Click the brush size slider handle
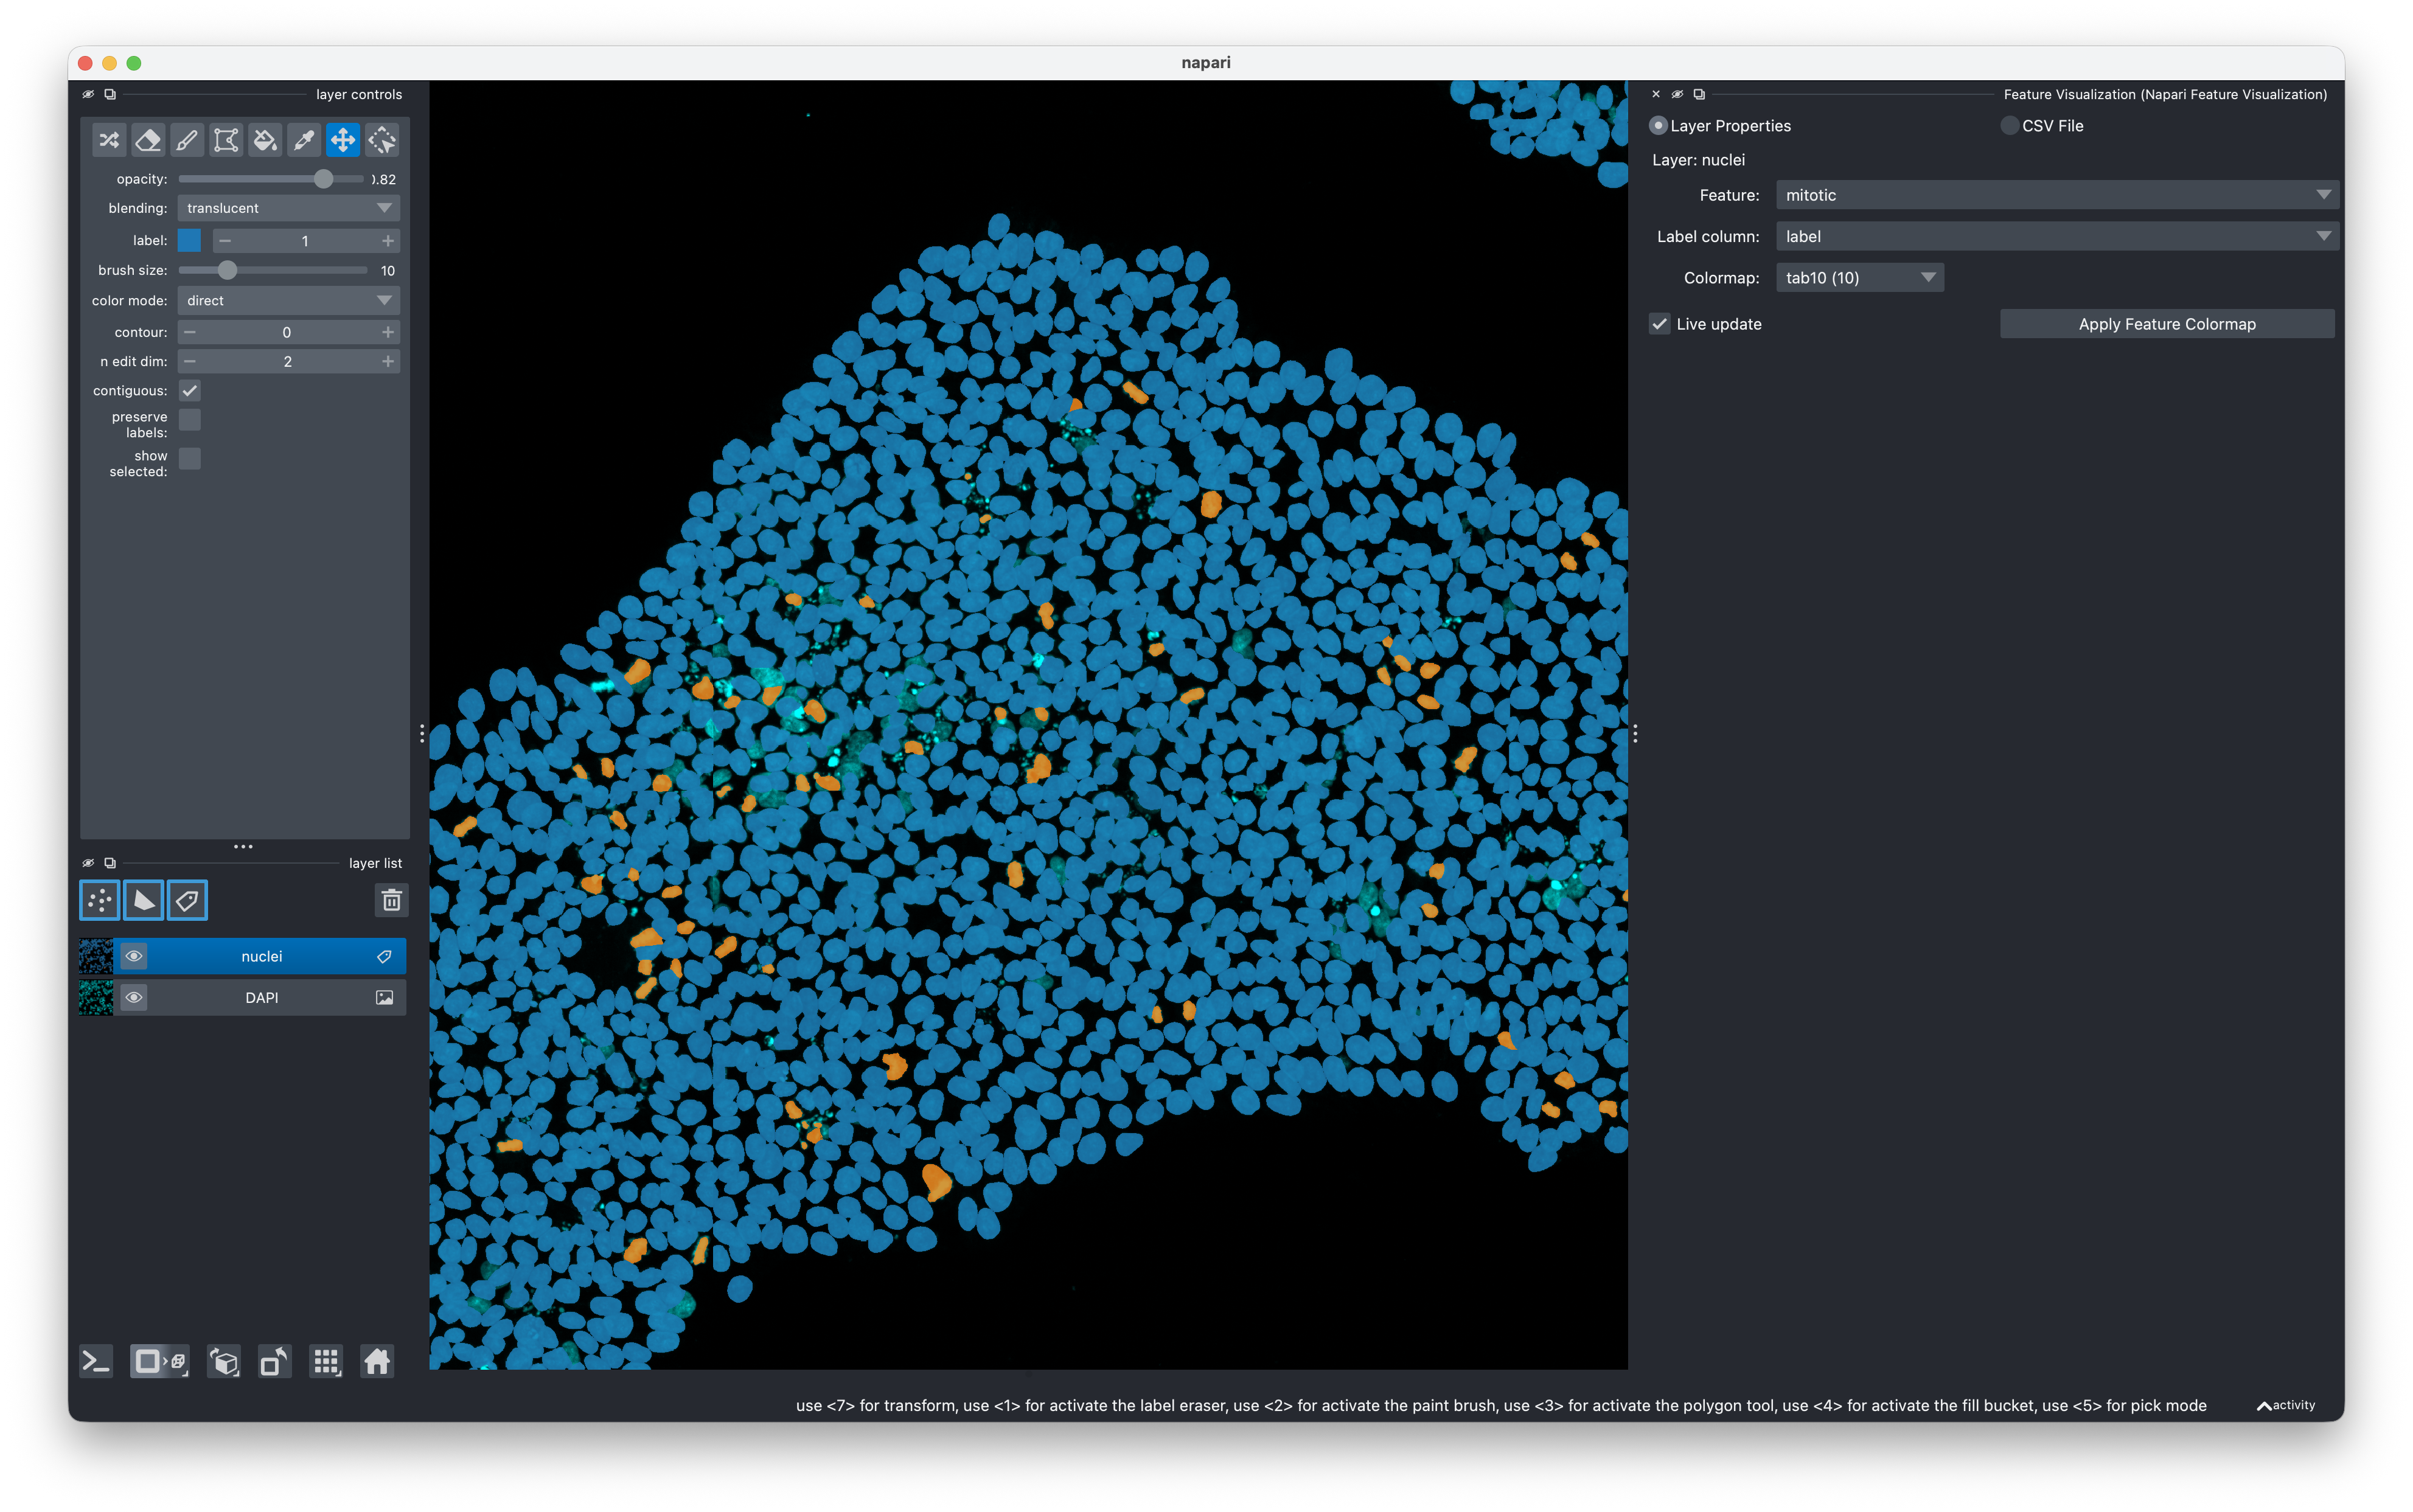Image resolution: width=2413 pixels, height=1512 pixels. pyautogui.click(x=227, y=271)
